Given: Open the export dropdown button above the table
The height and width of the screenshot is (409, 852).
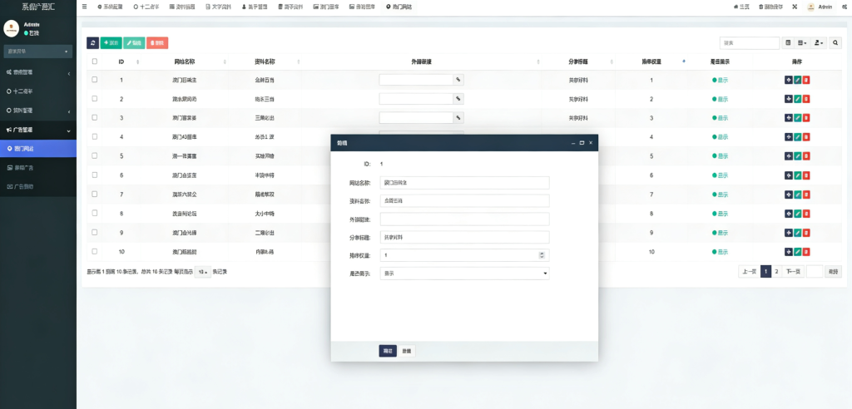Looking at the screenshot, I should point(820,43).
